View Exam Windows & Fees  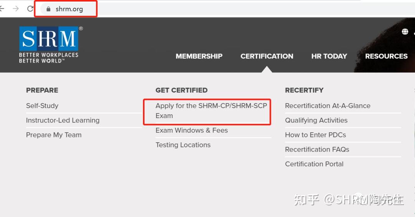(191, 130)
